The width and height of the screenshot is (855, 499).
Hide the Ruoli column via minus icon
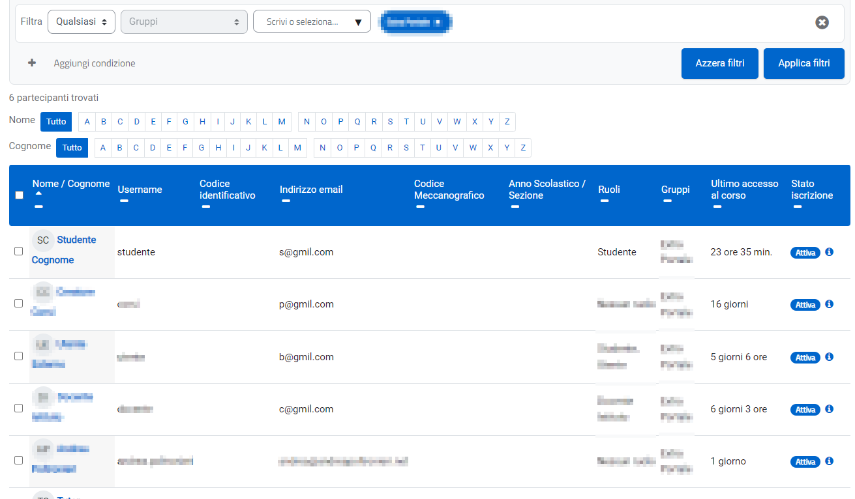(x=604, y=201)
